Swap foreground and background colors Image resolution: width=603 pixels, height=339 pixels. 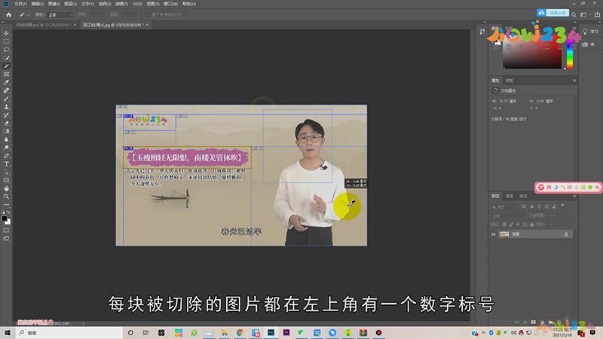point(8,212)
